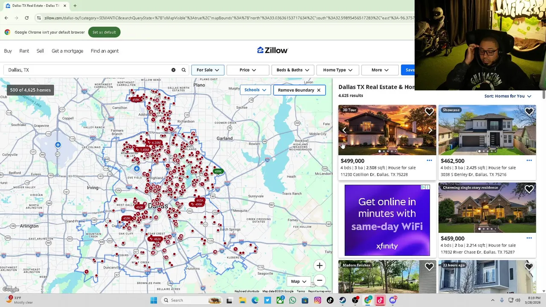Viewport: 546px width, 307px height.
Task: Click the 1.45M map price marker
Action: [x=142, y=150]
